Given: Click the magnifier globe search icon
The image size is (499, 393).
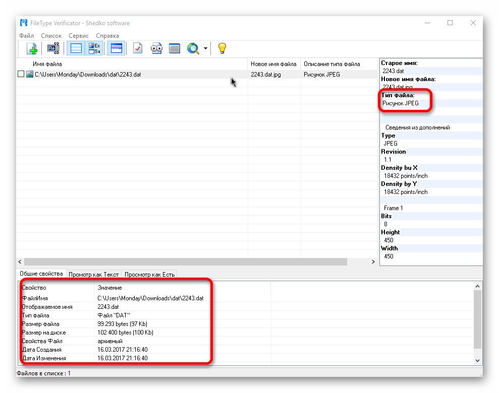Looking at the screenshot, I should tap(193, 48).
